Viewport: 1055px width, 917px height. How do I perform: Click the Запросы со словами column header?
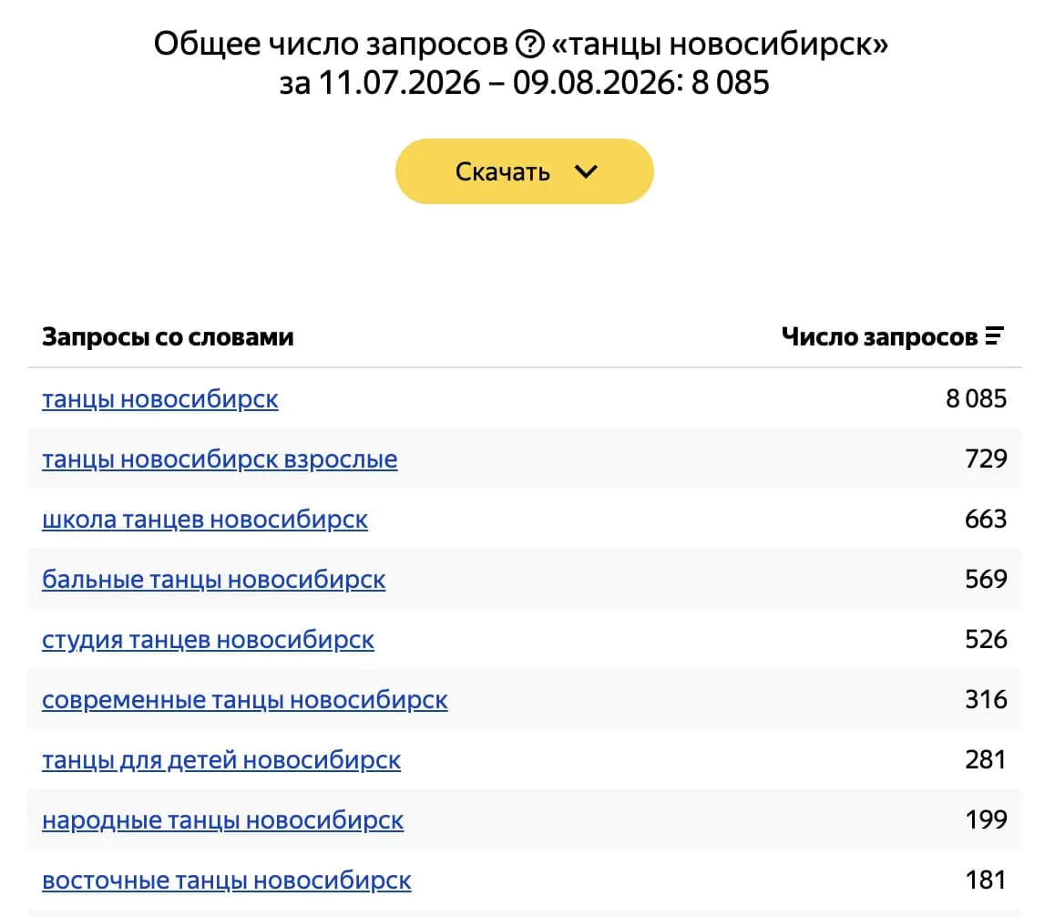pyautogui.click(x=168, y=336)
